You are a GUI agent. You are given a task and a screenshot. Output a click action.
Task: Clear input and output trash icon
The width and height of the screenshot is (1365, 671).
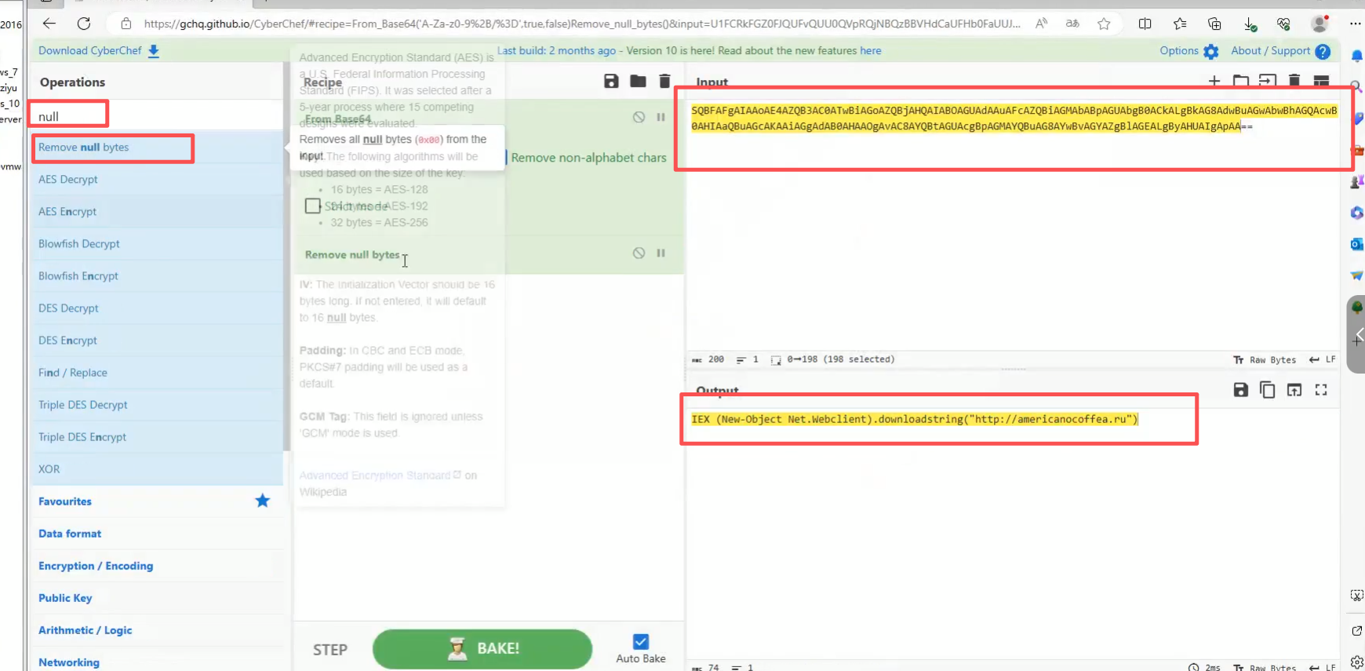[1294, 81]
